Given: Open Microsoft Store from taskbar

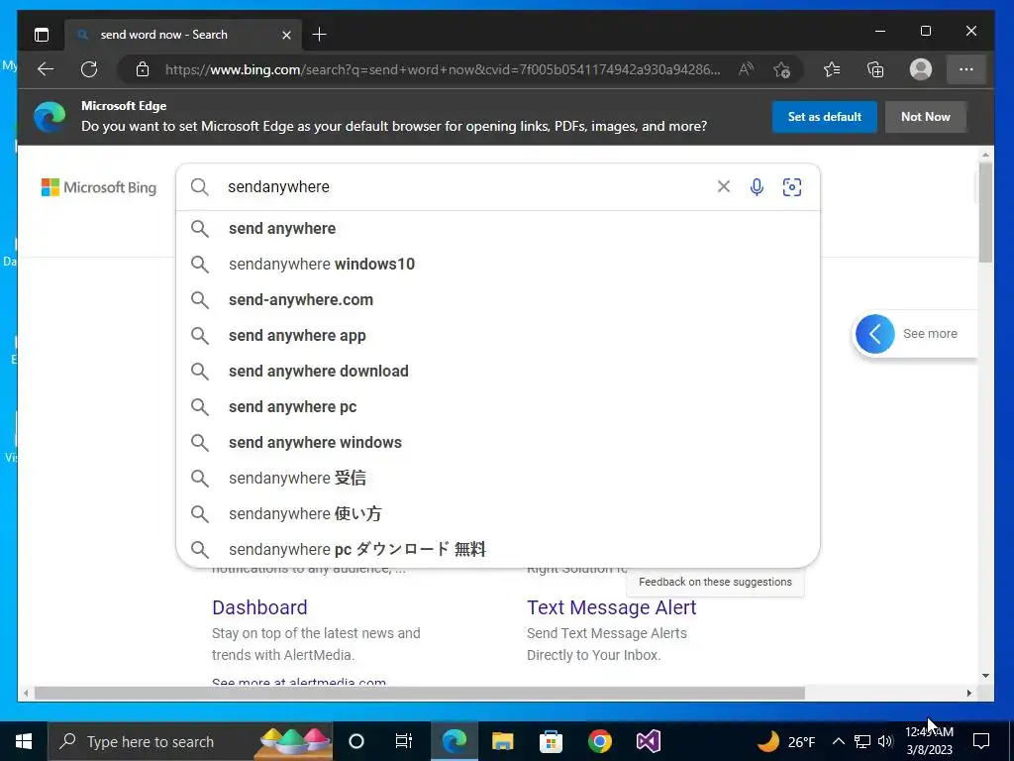Looking at the screenshot, I should (x=551, y=741).
